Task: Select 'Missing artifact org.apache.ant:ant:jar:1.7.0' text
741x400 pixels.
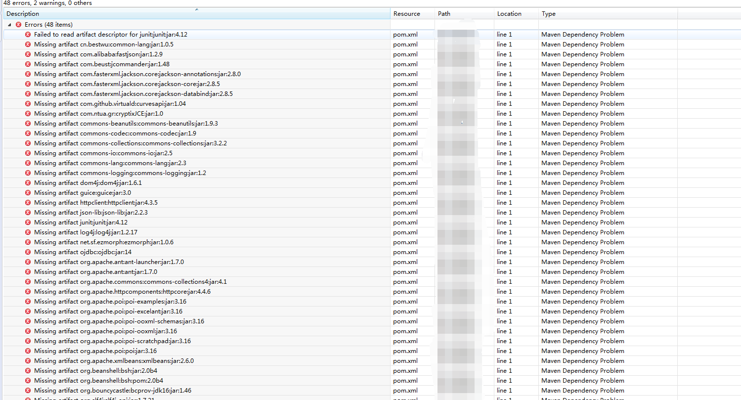Action: pos(95,272)
